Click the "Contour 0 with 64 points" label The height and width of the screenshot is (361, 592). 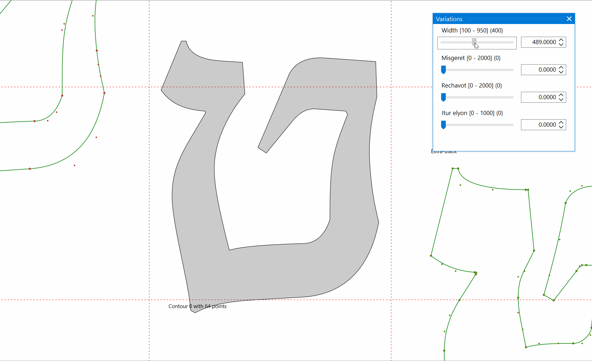point(197,306)
